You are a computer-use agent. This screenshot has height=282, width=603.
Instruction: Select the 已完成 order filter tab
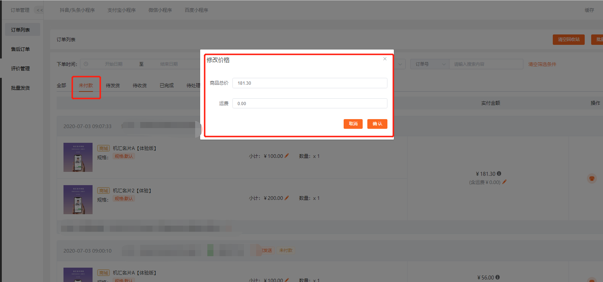(x=166, y=85)
